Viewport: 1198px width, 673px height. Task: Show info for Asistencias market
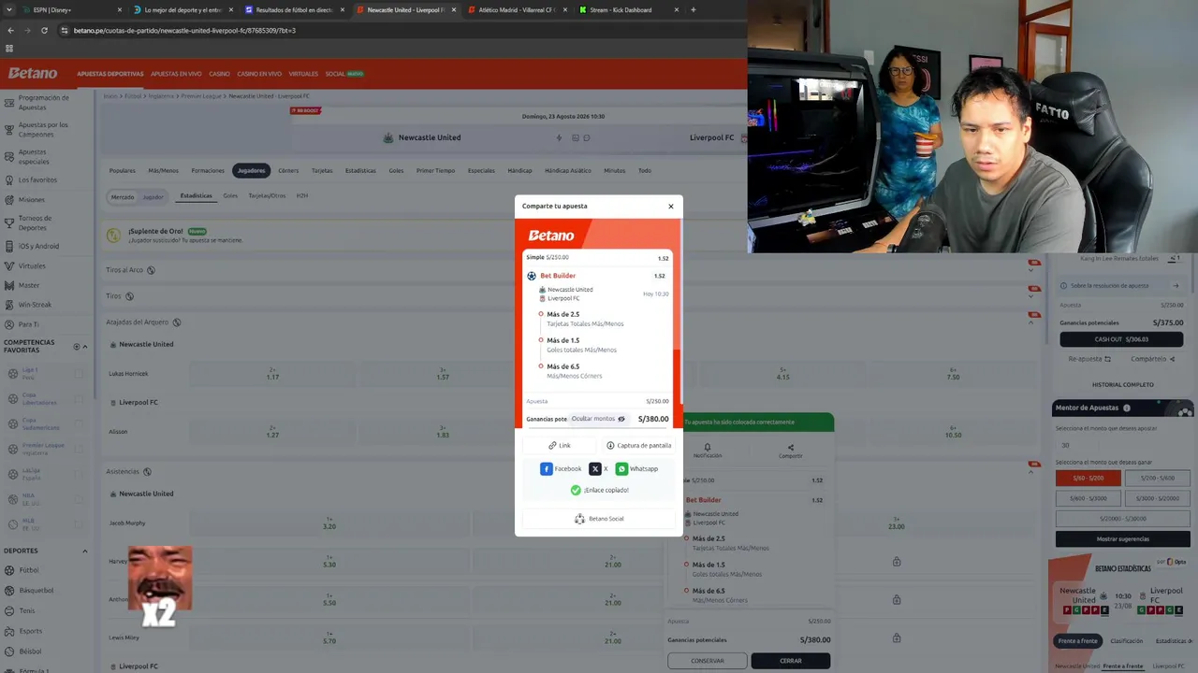click(x=147, y=472)
